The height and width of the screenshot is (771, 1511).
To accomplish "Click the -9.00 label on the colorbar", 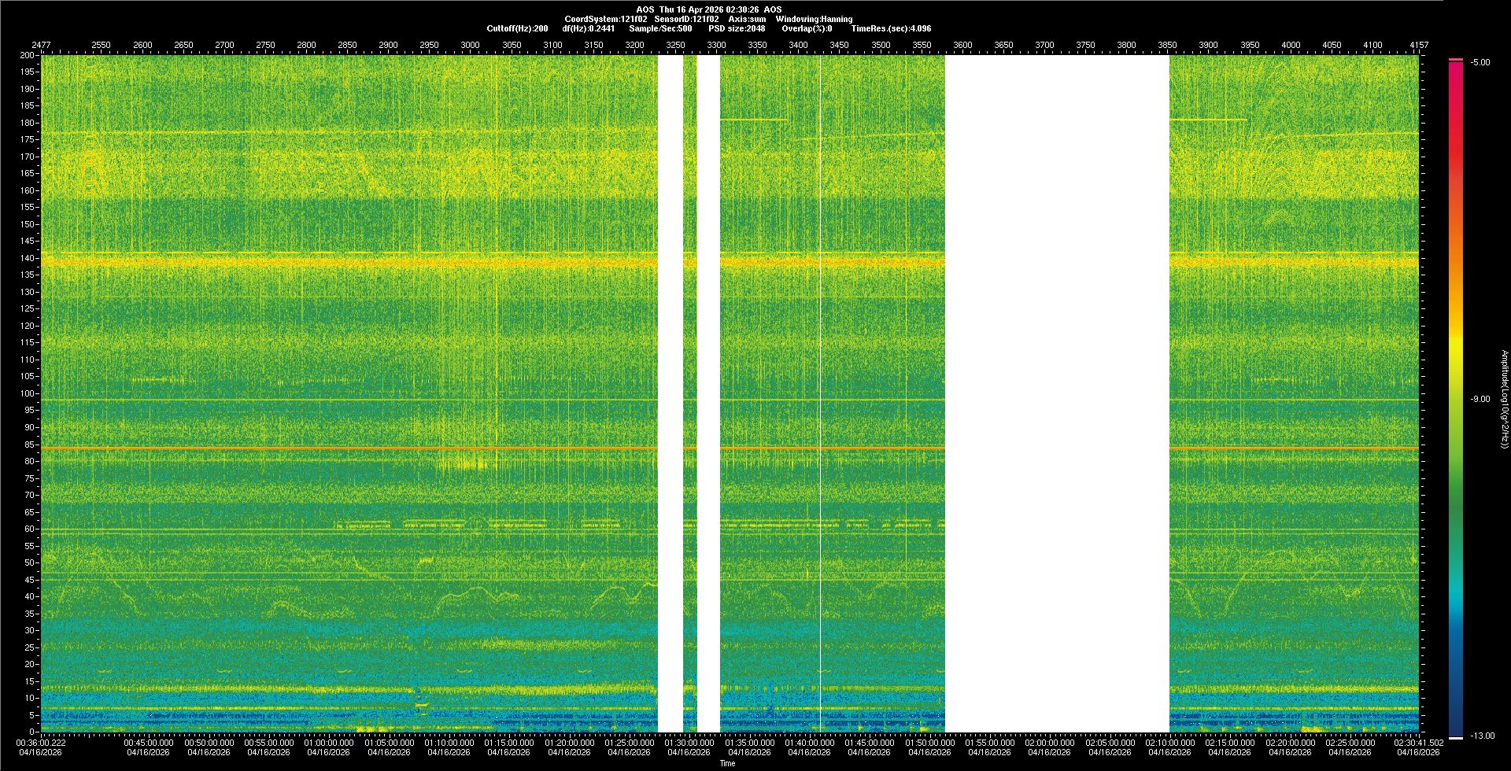I will [1480, 400].
